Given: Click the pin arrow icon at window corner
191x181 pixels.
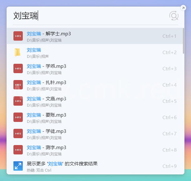Looking at the screenshot, I should (x=183, y=8).
